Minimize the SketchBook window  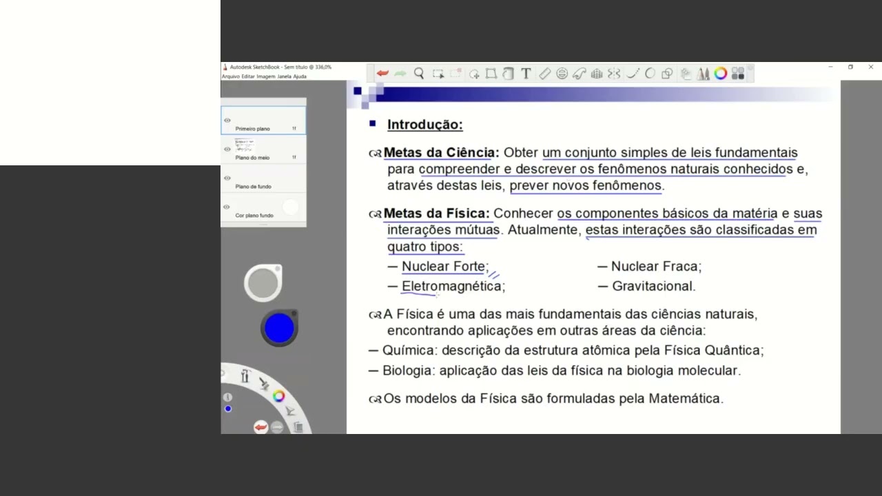[830, 67]
